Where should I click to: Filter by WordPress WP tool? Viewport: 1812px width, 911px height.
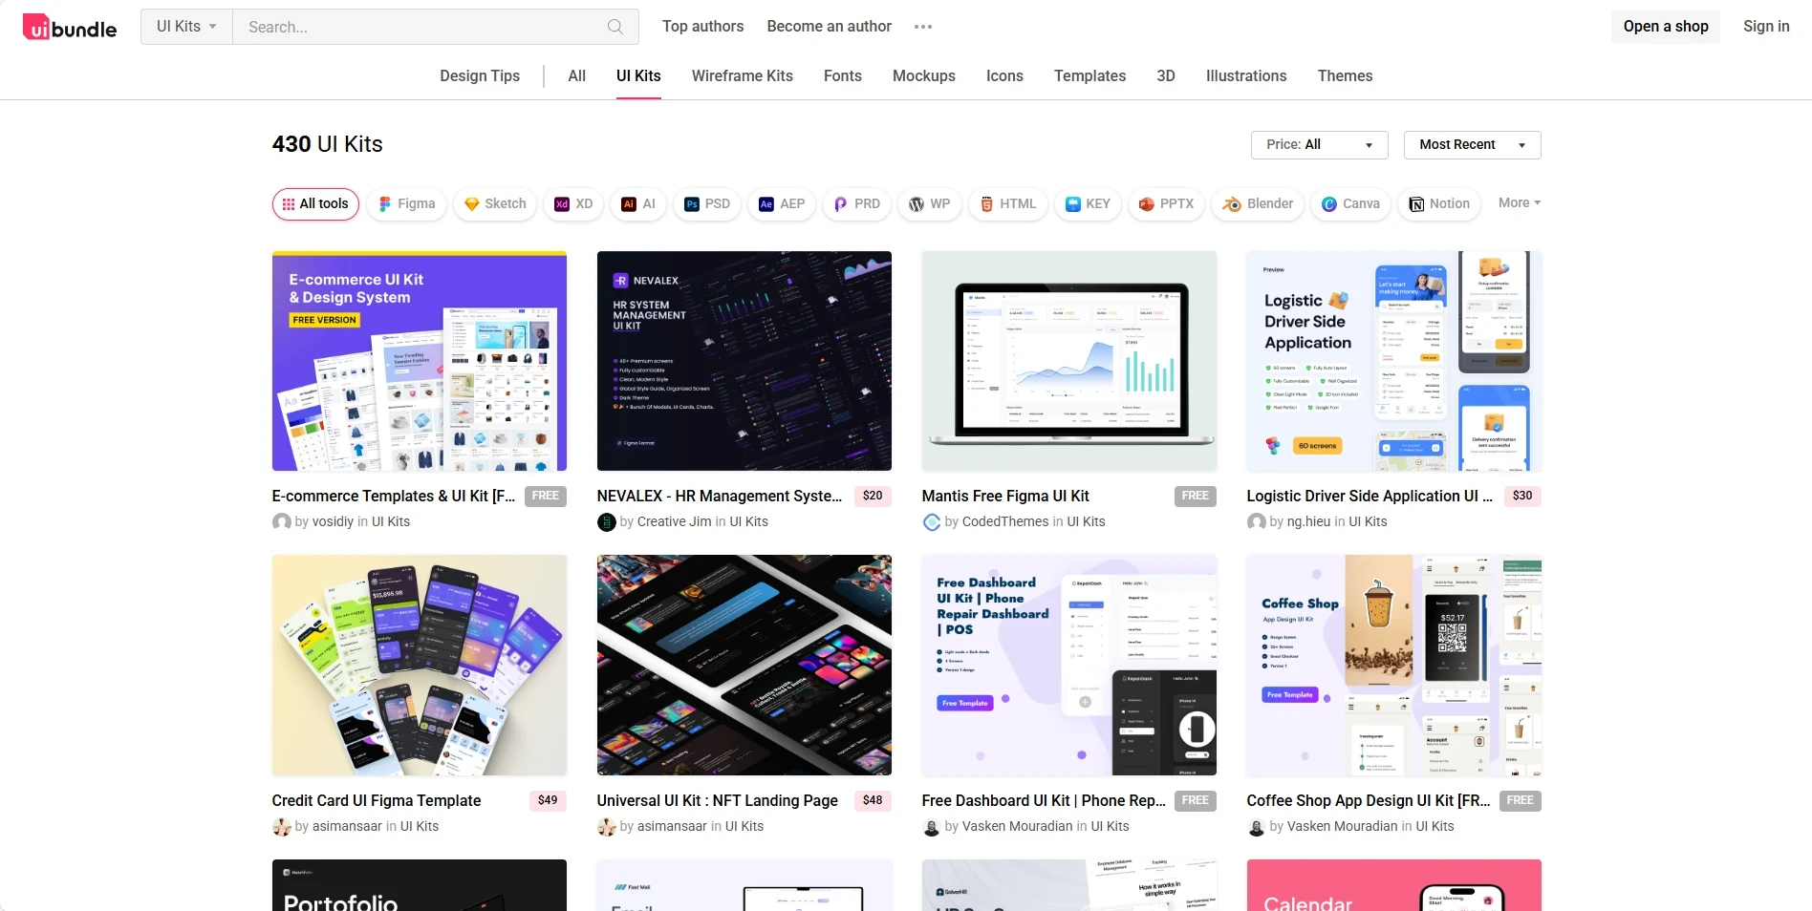[930, 204]
